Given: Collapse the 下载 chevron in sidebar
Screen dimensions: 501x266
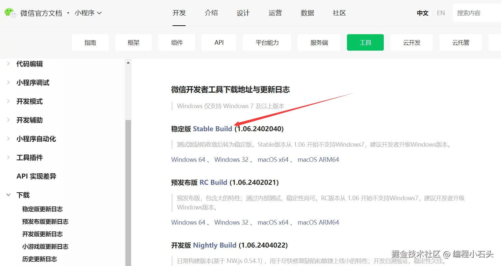Looking at the screenshot, I should 8,195.
